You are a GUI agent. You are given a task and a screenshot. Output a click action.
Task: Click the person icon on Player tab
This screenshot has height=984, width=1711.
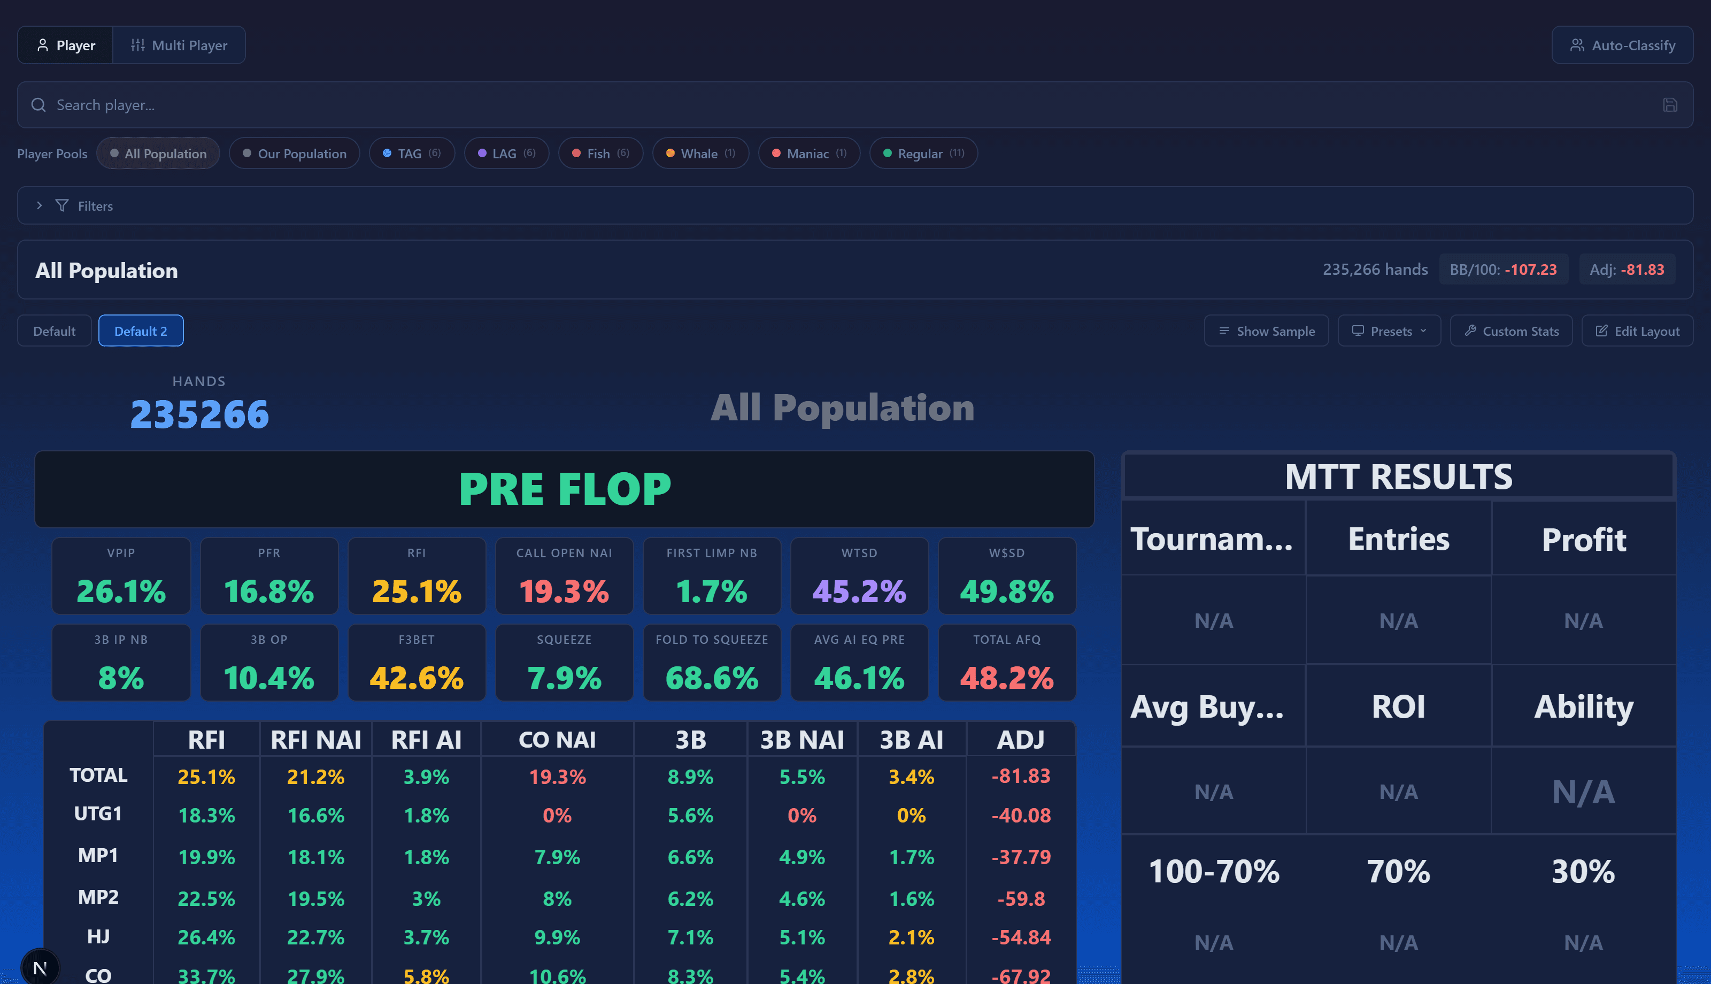point(43,45)
